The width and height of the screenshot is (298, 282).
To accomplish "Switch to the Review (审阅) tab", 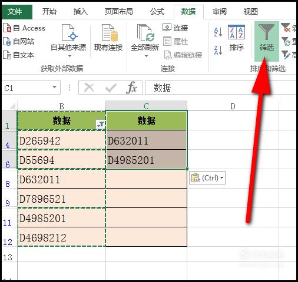I will coord(220,12).
